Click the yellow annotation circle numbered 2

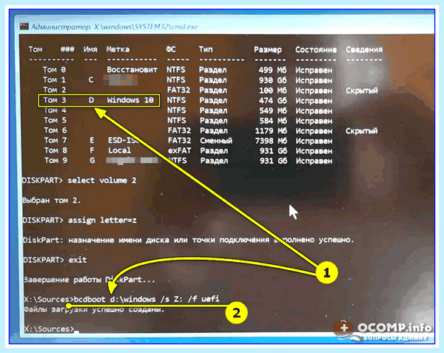[237, 313]
